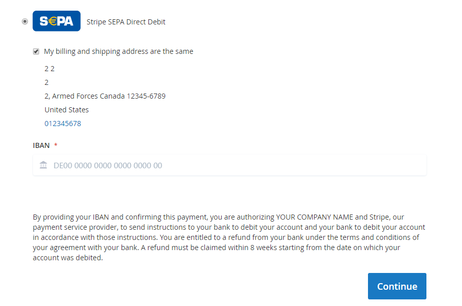Click the street address line '2'
462x306 pixels.
pos(47,82)
